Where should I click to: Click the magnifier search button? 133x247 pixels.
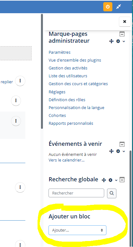click(x=112, y=193)
